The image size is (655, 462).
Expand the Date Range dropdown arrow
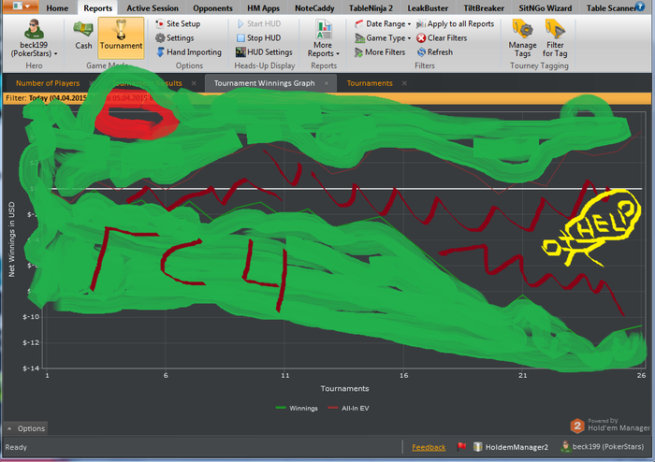click(410, 24)
